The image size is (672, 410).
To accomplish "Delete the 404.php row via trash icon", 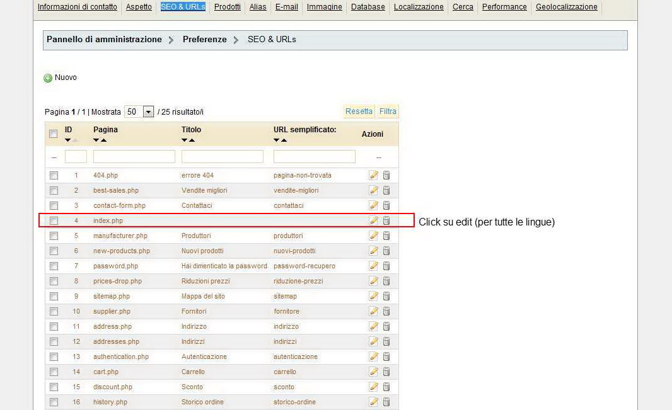I will 386,175.
